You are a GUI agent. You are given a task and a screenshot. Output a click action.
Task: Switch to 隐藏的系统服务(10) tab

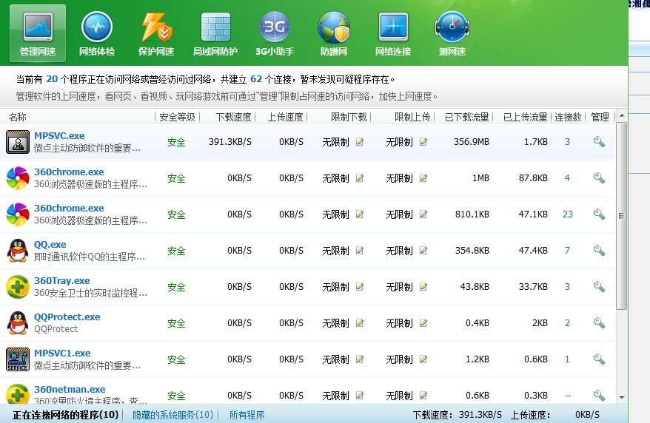(172, 415)
